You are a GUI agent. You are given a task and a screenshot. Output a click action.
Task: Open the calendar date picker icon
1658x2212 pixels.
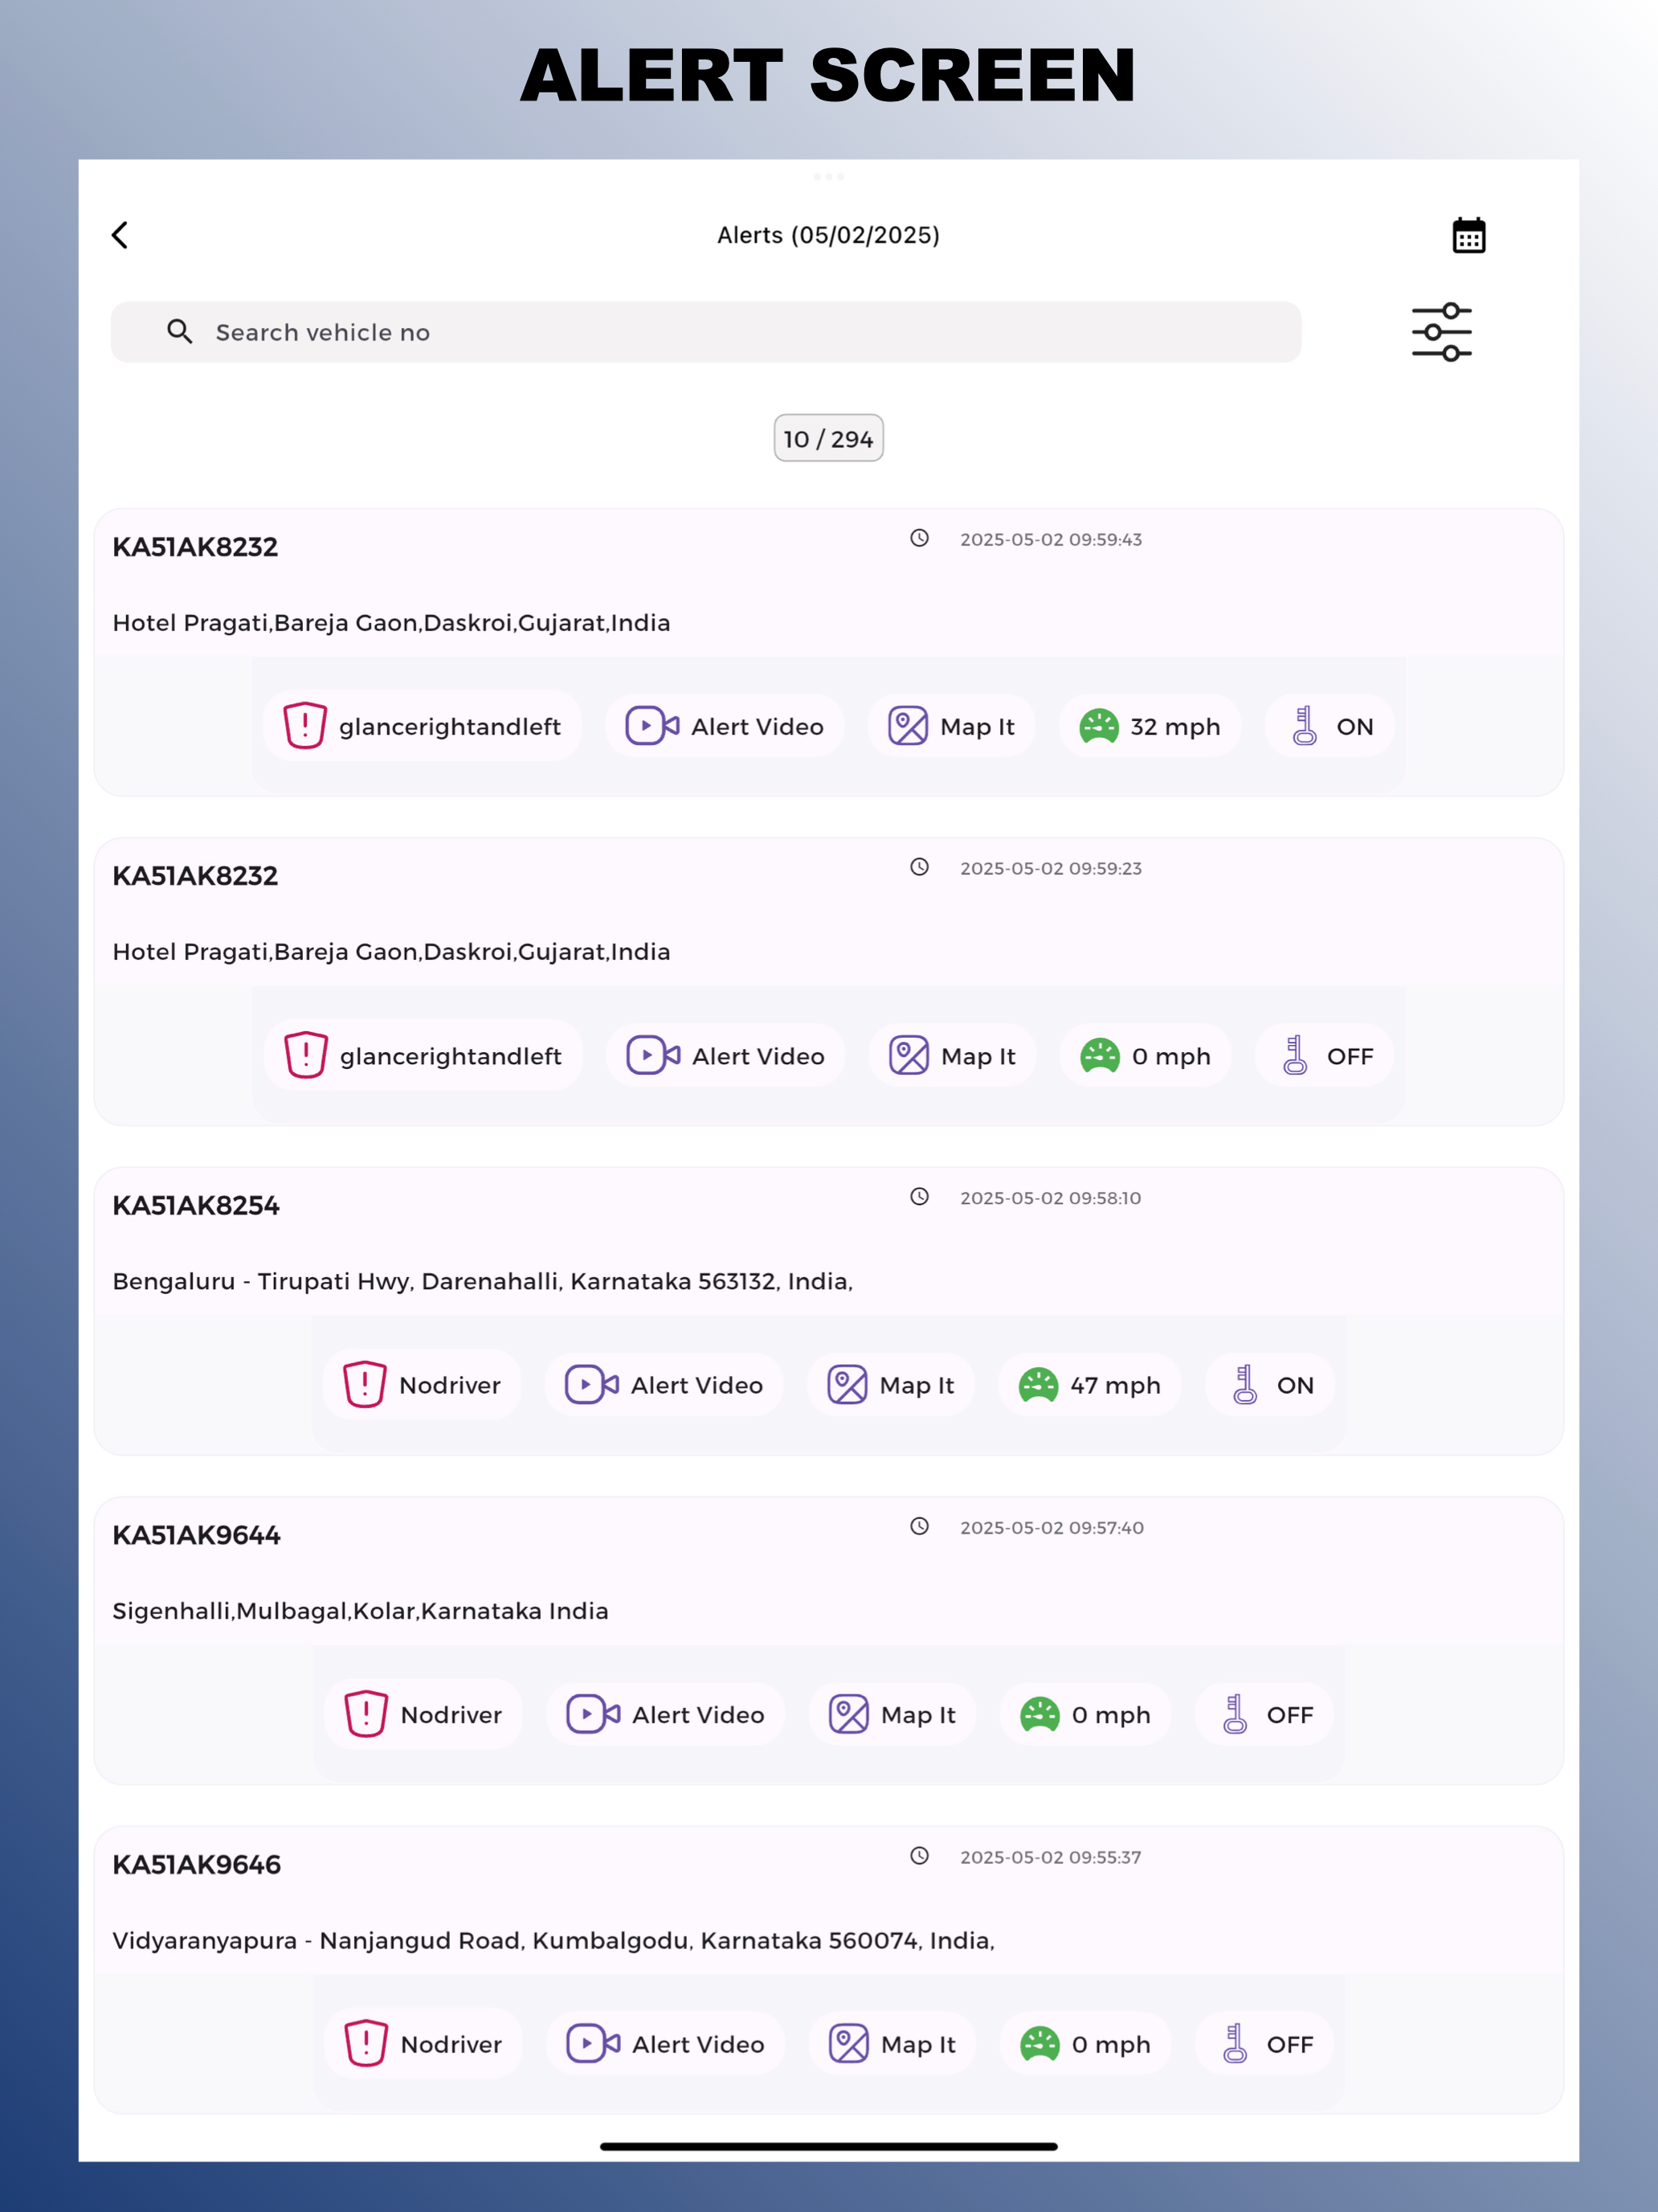(1468, 236)
